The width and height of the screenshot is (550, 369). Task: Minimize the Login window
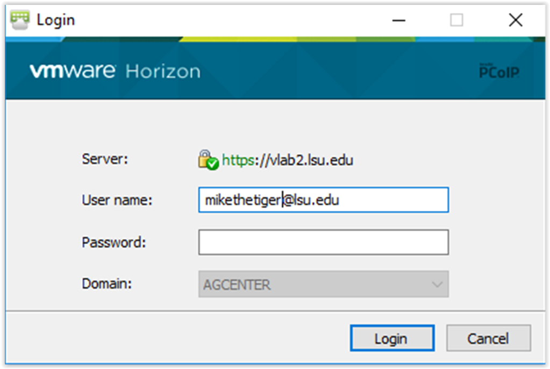click(x=398, y=20)
